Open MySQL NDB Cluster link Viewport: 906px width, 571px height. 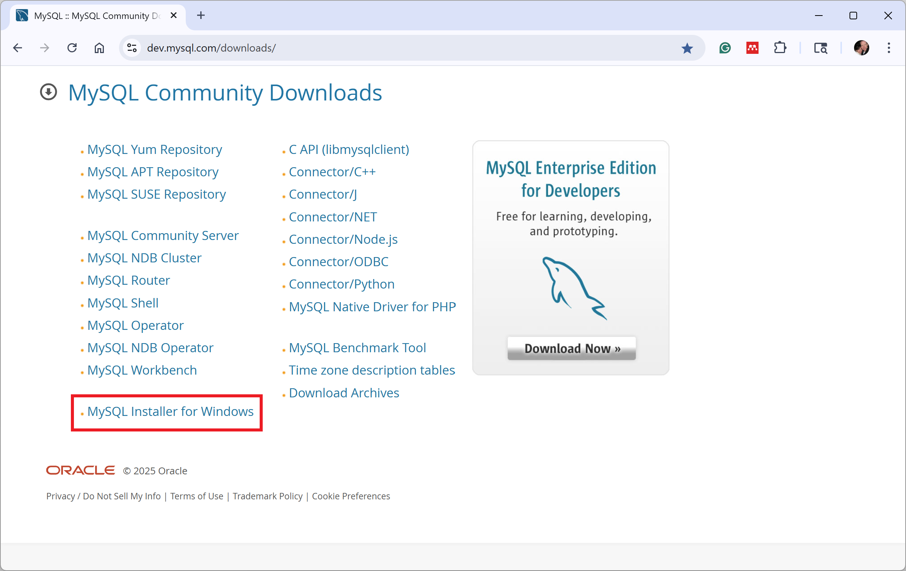click(144, 258)
